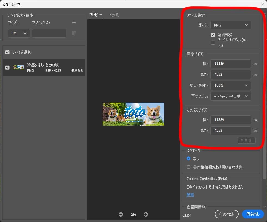Screen dimensions: 267x222
Task: Uncheck the 透明部分 transparency checkbox
Action: coord(213,35)
